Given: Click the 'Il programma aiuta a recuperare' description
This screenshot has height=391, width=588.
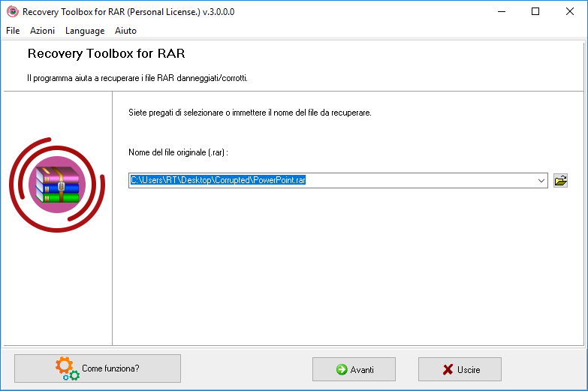Looking at the screenshot, I should 137,78.
